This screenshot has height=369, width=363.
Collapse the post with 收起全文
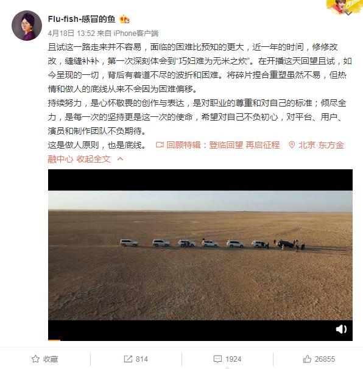tap(93, 159)
